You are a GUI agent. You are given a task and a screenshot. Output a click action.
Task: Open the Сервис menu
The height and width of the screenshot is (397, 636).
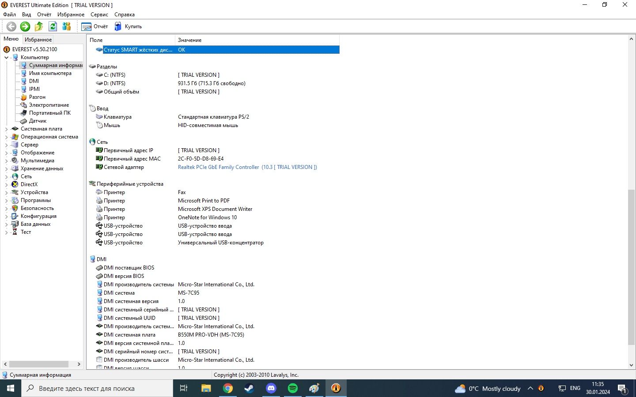(x=99, y=15)
